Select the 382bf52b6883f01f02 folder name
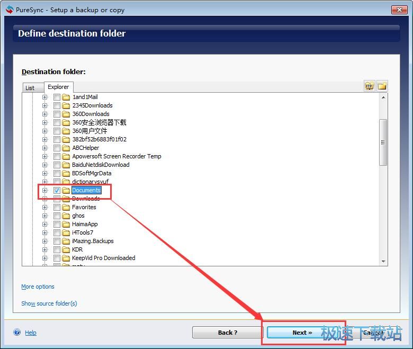Screen dimensions: 413x349 click(x=100, y=139)
